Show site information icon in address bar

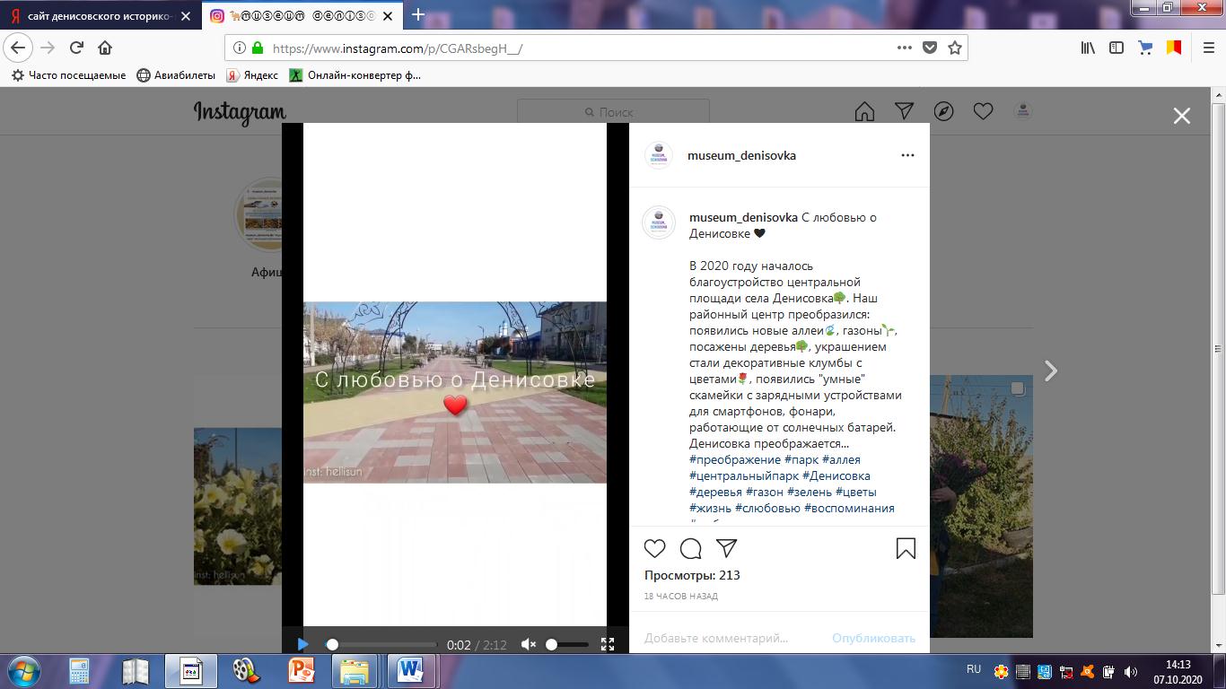(240, 48)
